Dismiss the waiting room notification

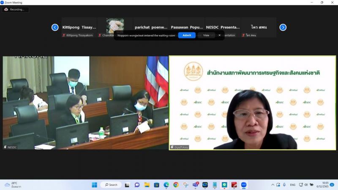[x=219, y=35]
